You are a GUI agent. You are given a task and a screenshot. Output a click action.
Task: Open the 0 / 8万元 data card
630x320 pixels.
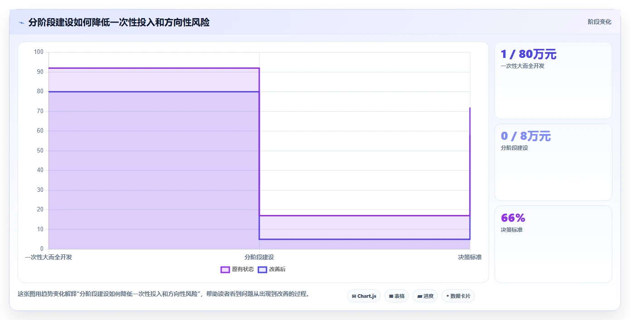point(553,162)
